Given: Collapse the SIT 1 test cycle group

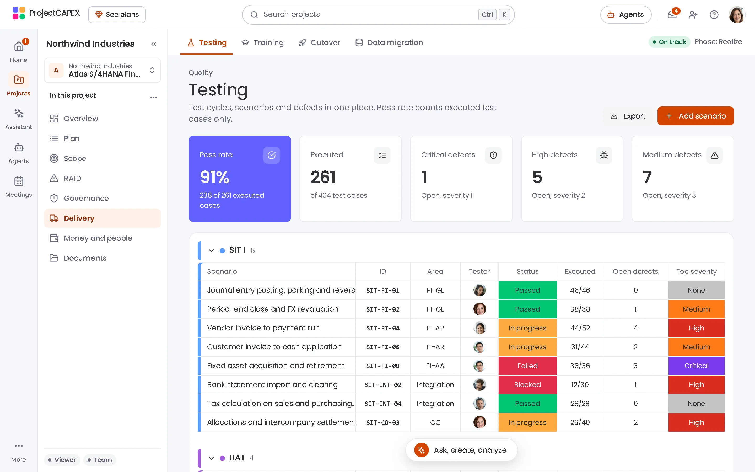Looking at the screenshot, I should pyautogui.click(x=211, y=250).
